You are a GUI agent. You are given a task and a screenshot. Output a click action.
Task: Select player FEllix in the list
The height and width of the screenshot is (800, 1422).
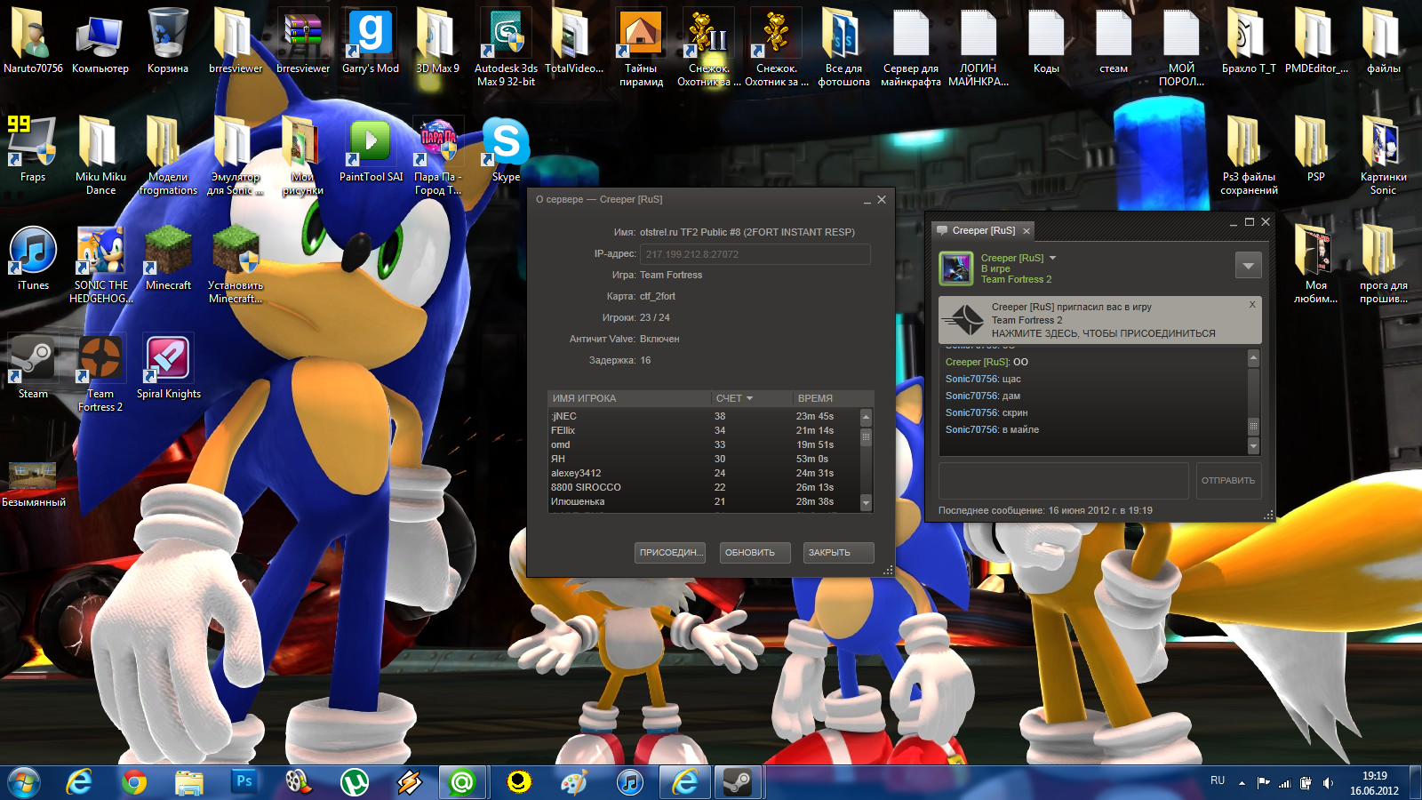click(x=704, y=430)
